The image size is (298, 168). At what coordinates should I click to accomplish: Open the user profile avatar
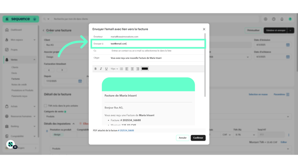pyautogui.click(x=290, y=19)
